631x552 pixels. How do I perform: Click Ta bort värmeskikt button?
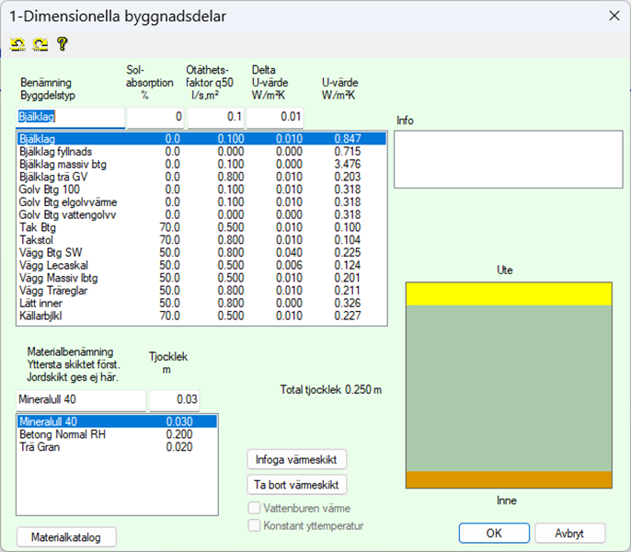pyautogui.click(x=296, y=485)
